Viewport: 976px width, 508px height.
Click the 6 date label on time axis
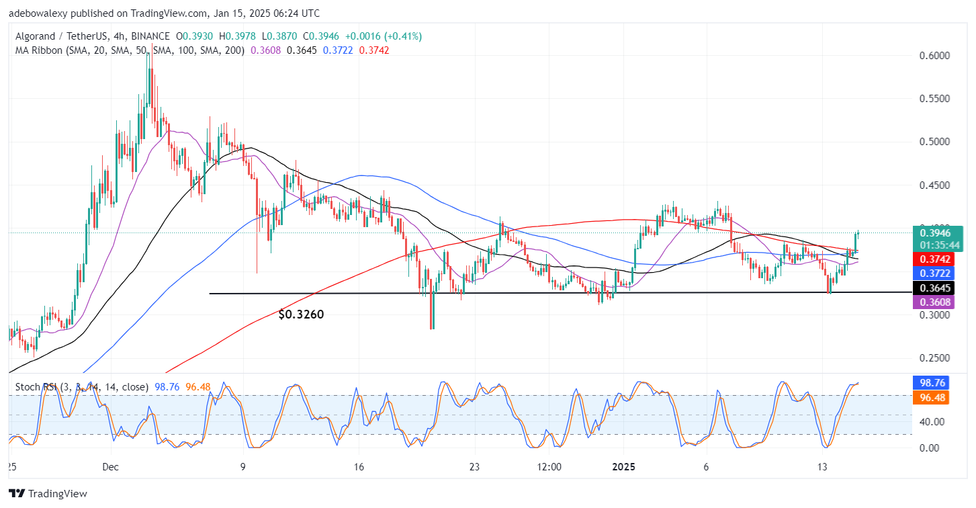706,467
